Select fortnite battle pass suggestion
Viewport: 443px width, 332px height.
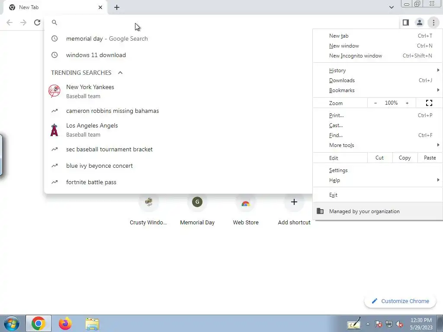coord(178,182)
